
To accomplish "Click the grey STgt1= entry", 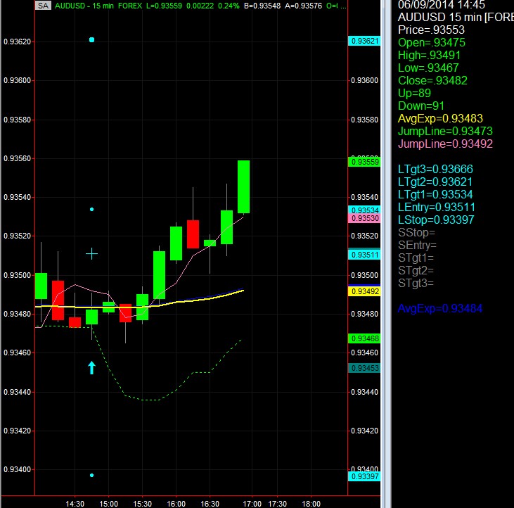I will click(416, 258).
